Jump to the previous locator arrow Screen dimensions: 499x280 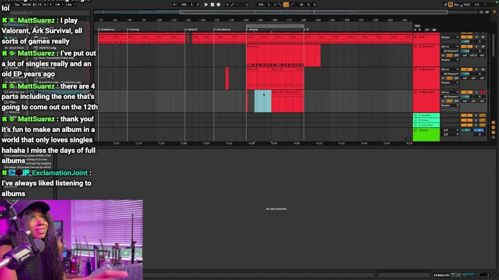(415, 30)
